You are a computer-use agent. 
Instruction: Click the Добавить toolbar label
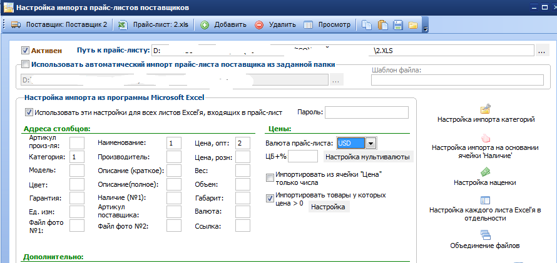(x=230, y=25)
